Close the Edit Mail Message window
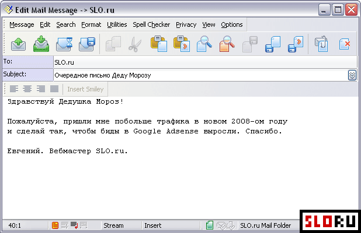The width and height of the screenshot is (361, 233). (351, 10)
